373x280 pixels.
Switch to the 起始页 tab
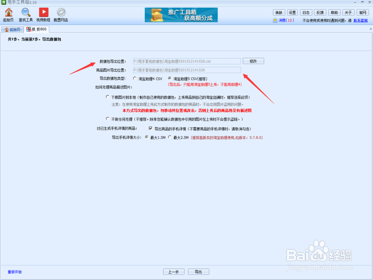tap(12, 29)
